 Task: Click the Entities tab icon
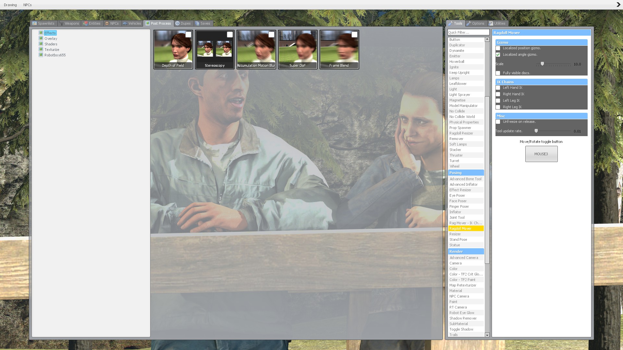coord(86,23)
